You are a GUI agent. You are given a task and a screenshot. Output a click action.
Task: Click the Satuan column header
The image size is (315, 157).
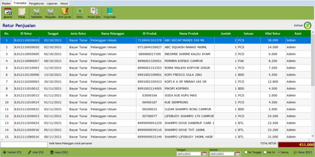coord(249,34)
